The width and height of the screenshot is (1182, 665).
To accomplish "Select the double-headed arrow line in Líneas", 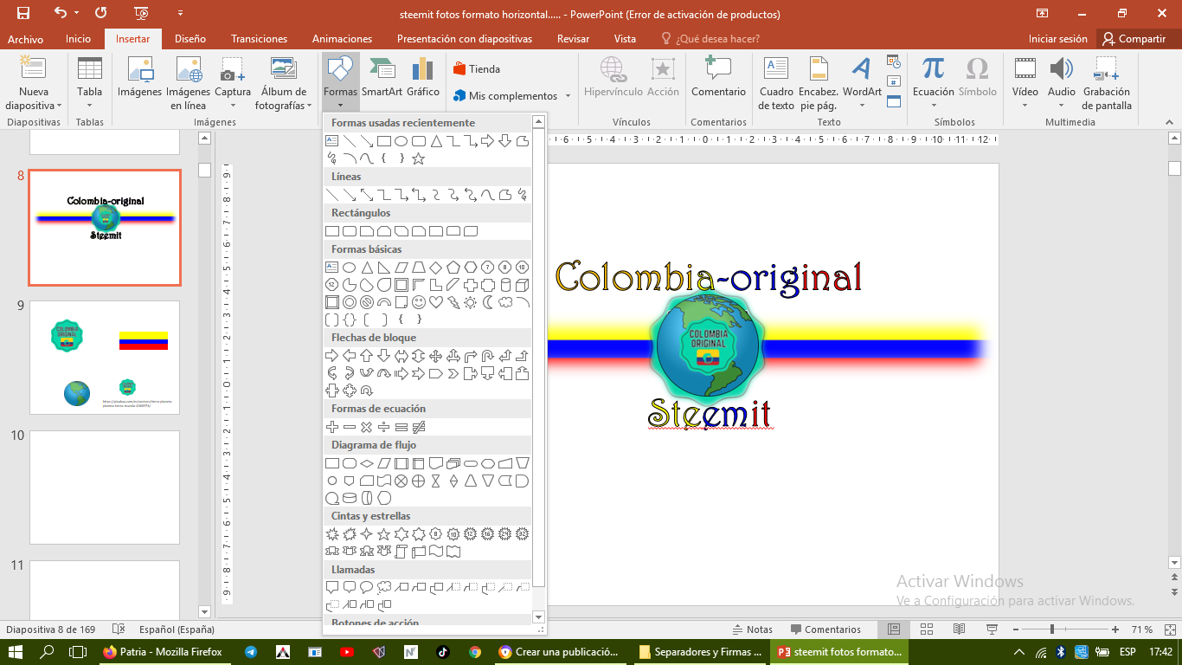I will pyautogui.click(x=367, y=195).
